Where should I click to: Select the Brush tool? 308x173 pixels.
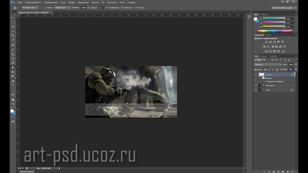click(x=13, y=49)
